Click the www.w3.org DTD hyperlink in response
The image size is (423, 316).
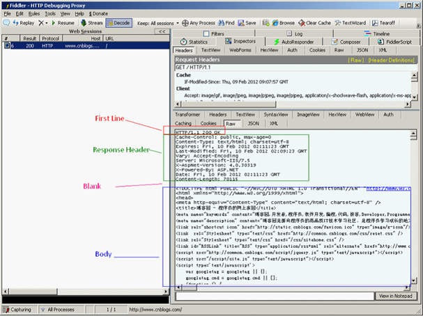click(388, 189)
